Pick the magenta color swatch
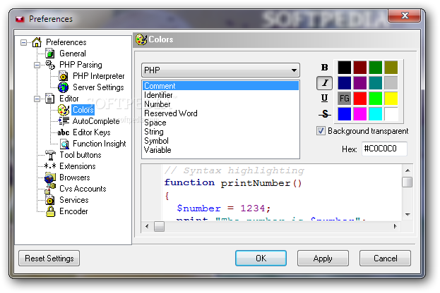Viewport: 440px width, 293px height. coord(360,114)
